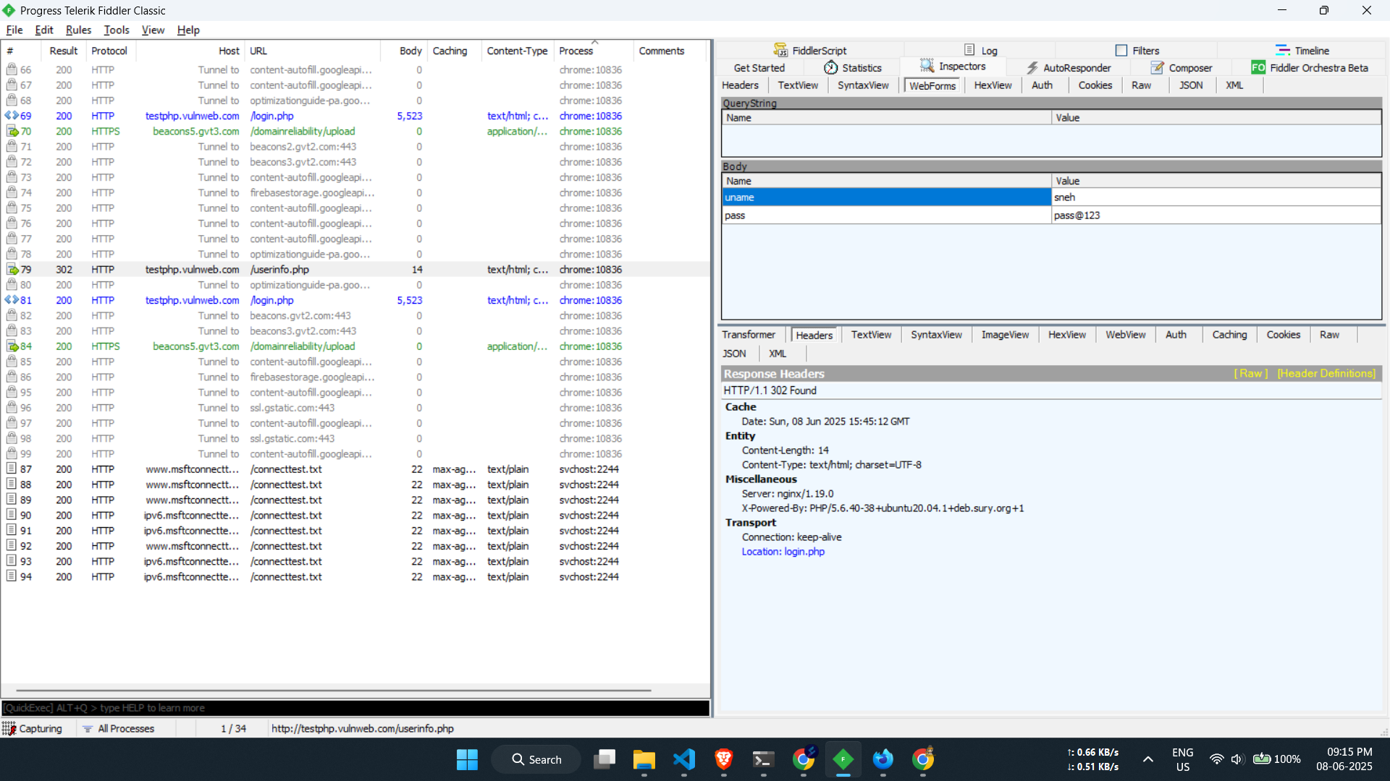The height and width of the screenshot is (781, 1390).
Task: Switch to the Get Started tab
Action: pos(759,67)
